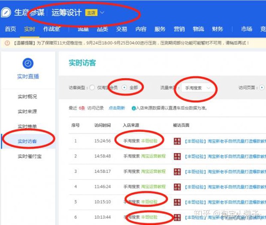Select 实时催付宝 in the sidebar
The image size is (266, 225).
click(30, 156)
